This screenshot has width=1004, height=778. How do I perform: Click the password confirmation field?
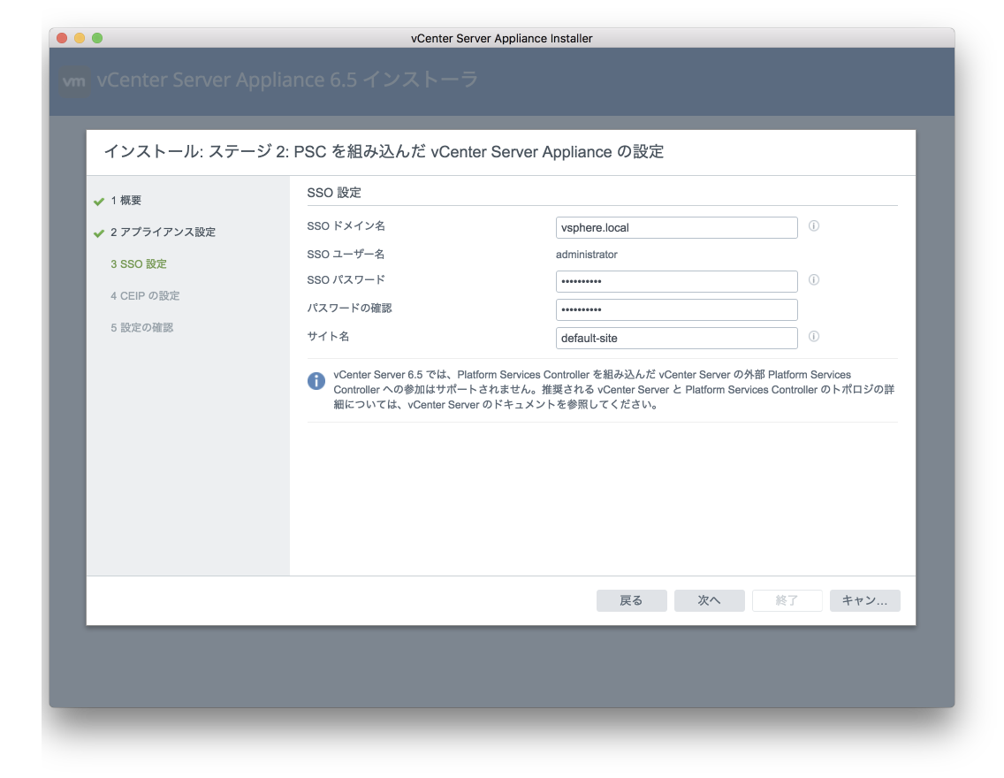pos(676,309)
